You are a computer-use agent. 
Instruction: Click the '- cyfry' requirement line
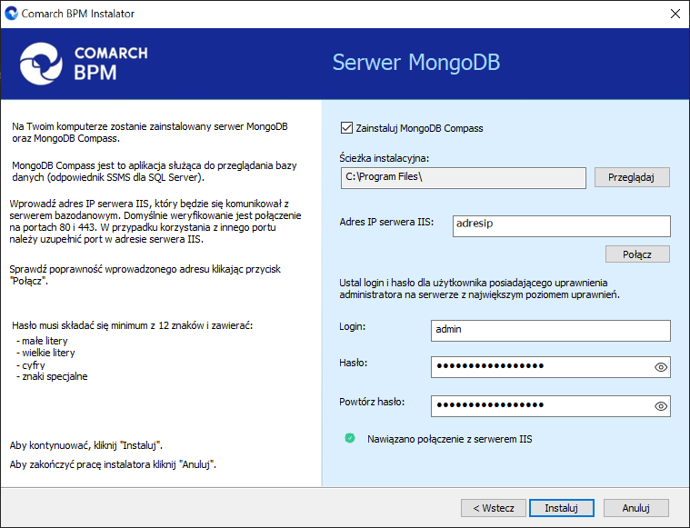(x=31, y=365)
